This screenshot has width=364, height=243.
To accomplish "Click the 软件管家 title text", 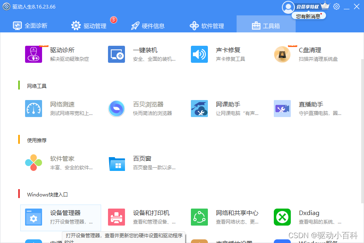I will (62, 159).
